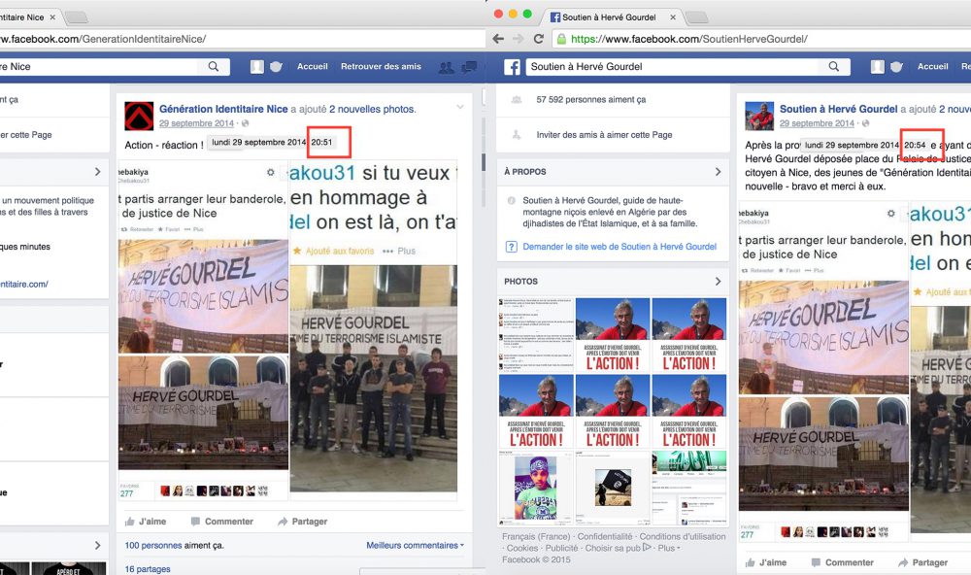Image resolution: width=971 pixels, height=575 pixels.
Task: Click '16 partages' link
Action: click(x=148, y=569)
